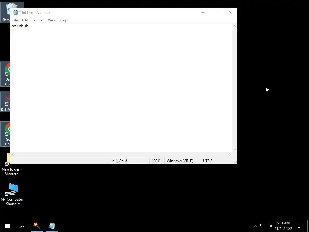Click the vertical scrollbar down arrow
The image size is (309, 232).
tap(234, 150)
